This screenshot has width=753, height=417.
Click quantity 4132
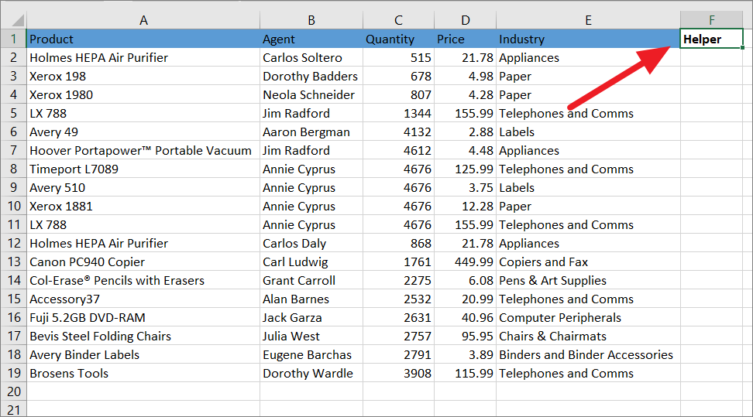[x=399, y=132]
